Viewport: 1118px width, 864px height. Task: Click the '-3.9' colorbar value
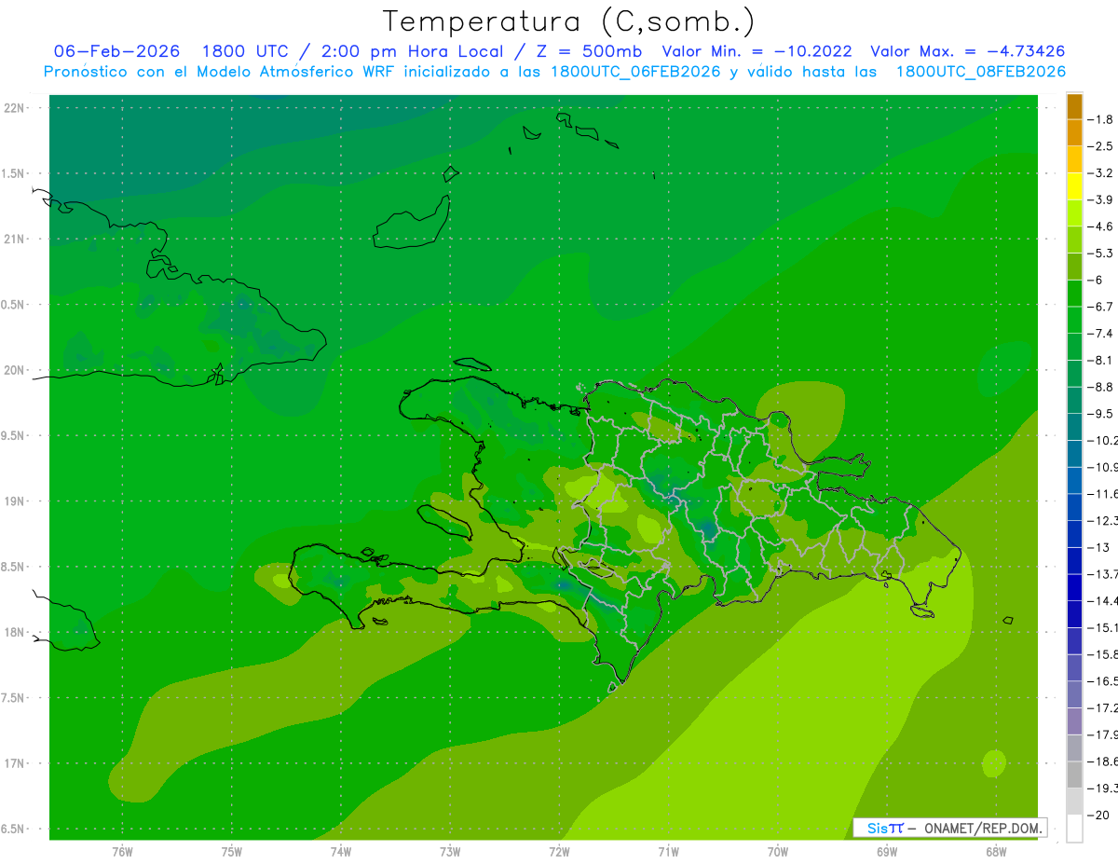click(x=1100, y=199)
